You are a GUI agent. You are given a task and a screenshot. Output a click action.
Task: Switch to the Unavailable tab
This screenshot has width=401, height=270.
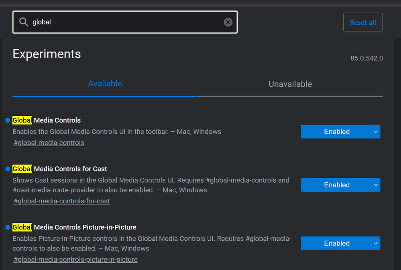click(290, 84)
